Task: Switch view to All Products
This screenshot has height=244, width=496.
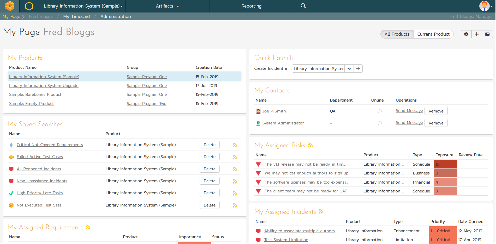Action: [x=397, y=34]
